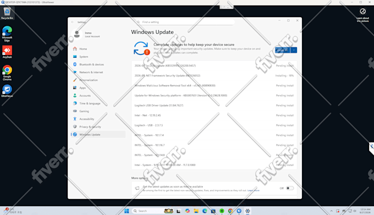The width and height of the screenshot is (374, 215).
Task: Click the Find a setting search box
Action: point(185,22)
